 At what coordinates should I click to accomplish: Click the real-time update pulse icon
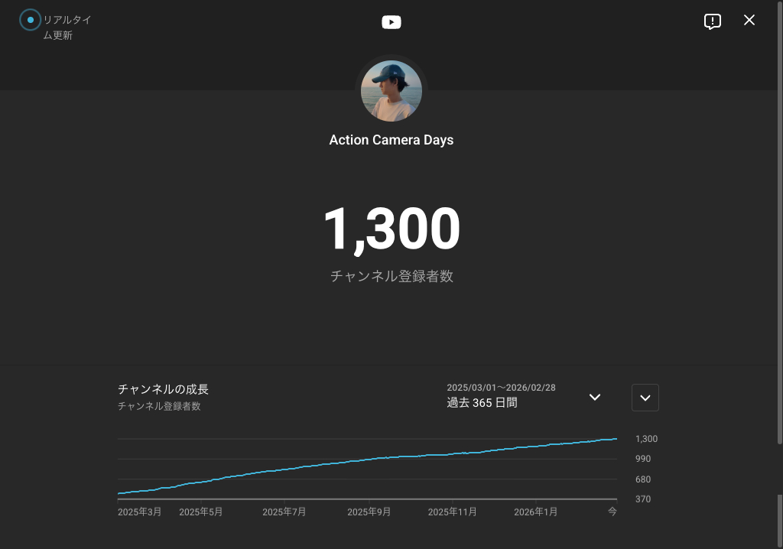pyautogui.click(x=30, y=20)
